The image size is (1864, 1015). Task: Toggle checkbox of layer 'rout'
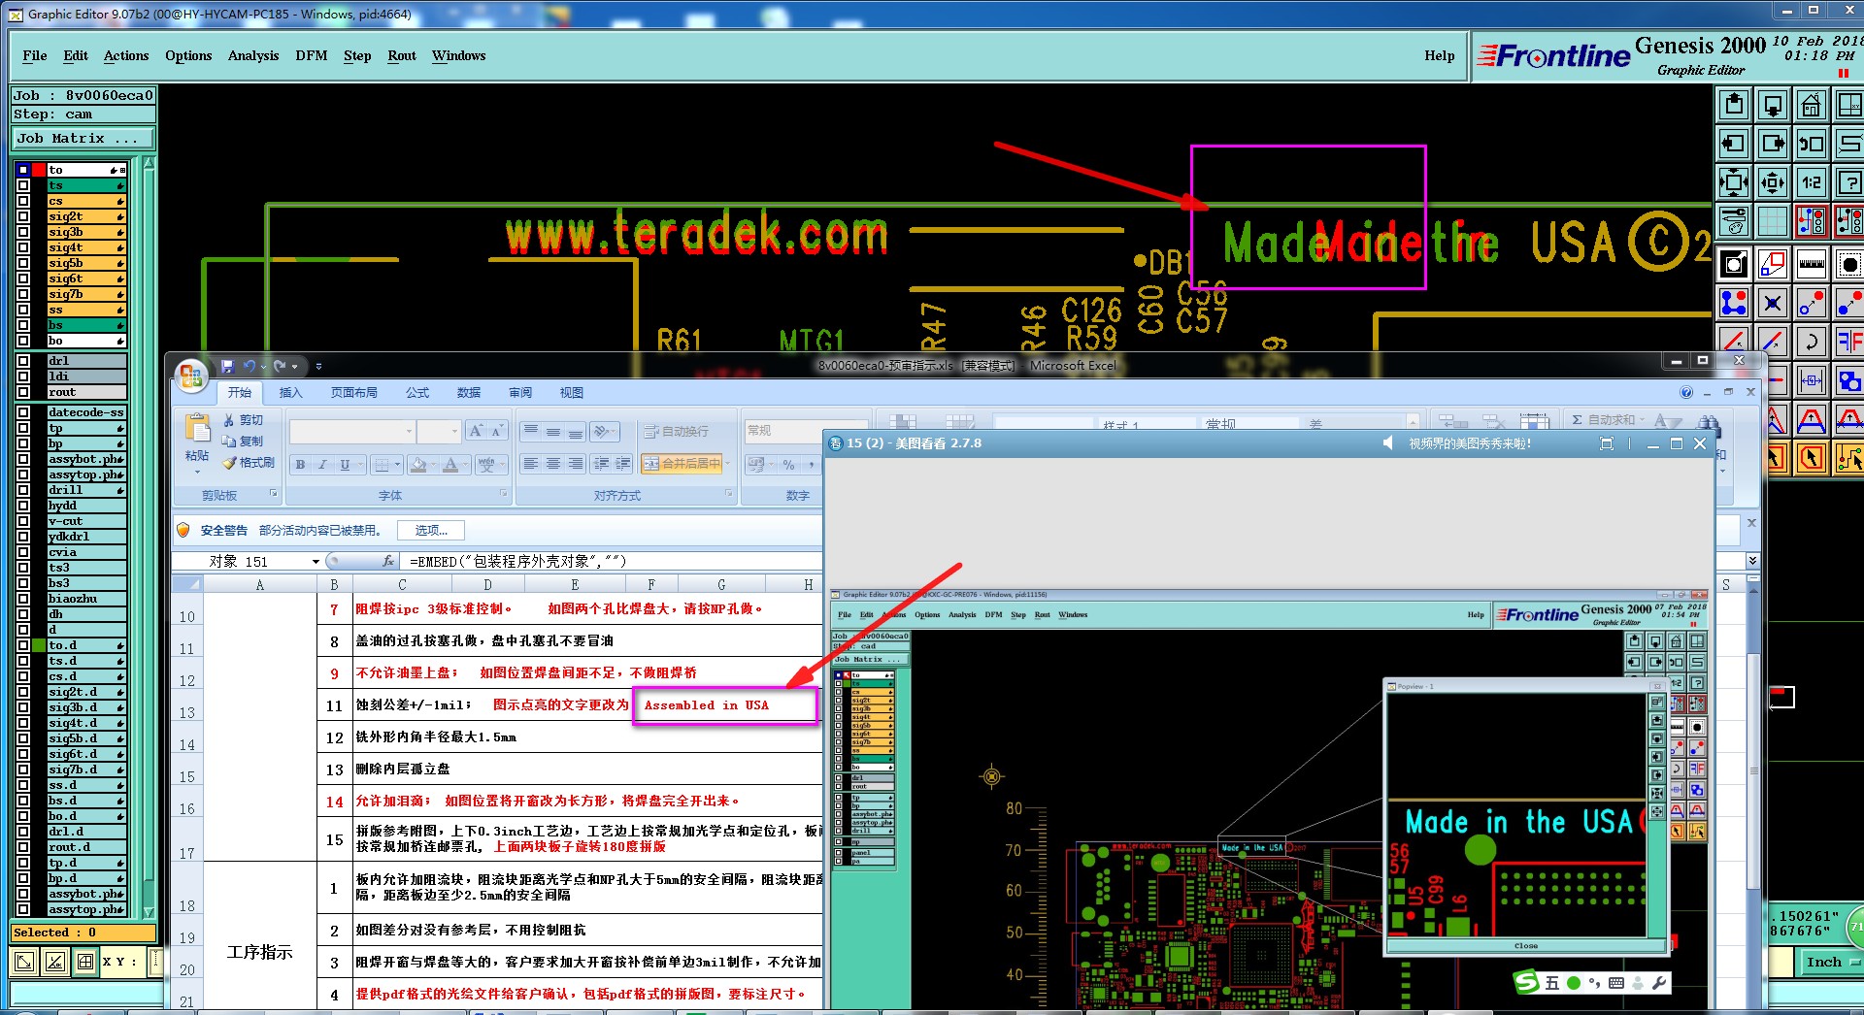[x=23, y=392]
